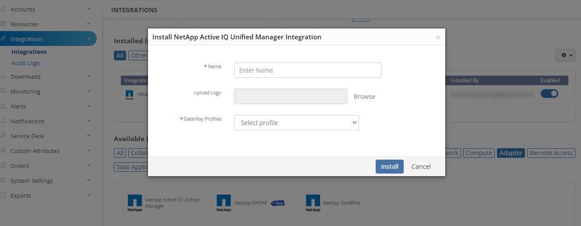Click the Upload Logo file field
The image size is (581, 226).
pos(291,97)
